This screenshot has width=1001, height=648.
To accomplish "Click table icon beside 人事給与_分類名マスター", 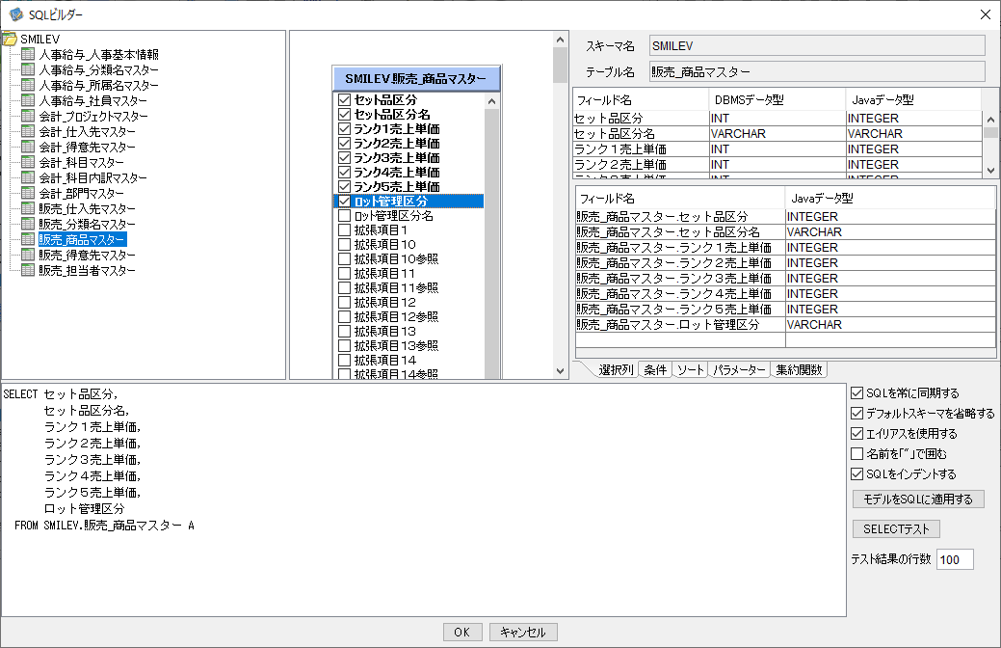I will pyautogui.click(x=28, y=69).
